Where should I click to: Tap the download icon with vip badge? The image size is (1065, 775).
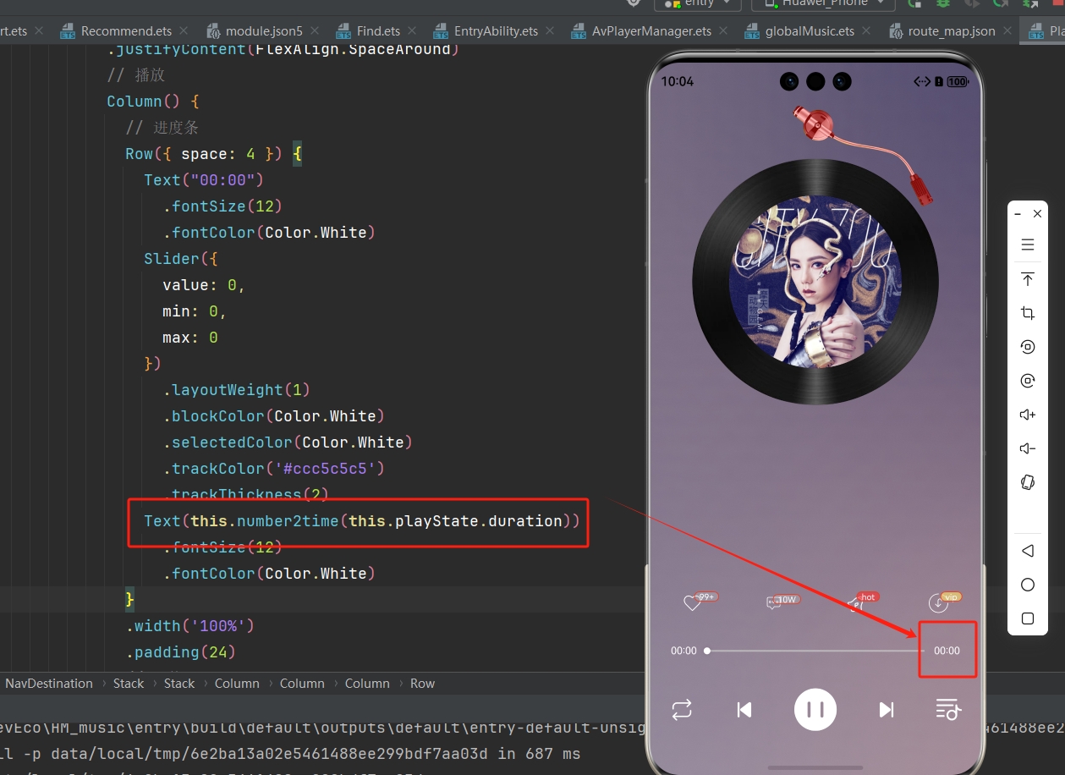pyautogui.click(x=938, y=602)
